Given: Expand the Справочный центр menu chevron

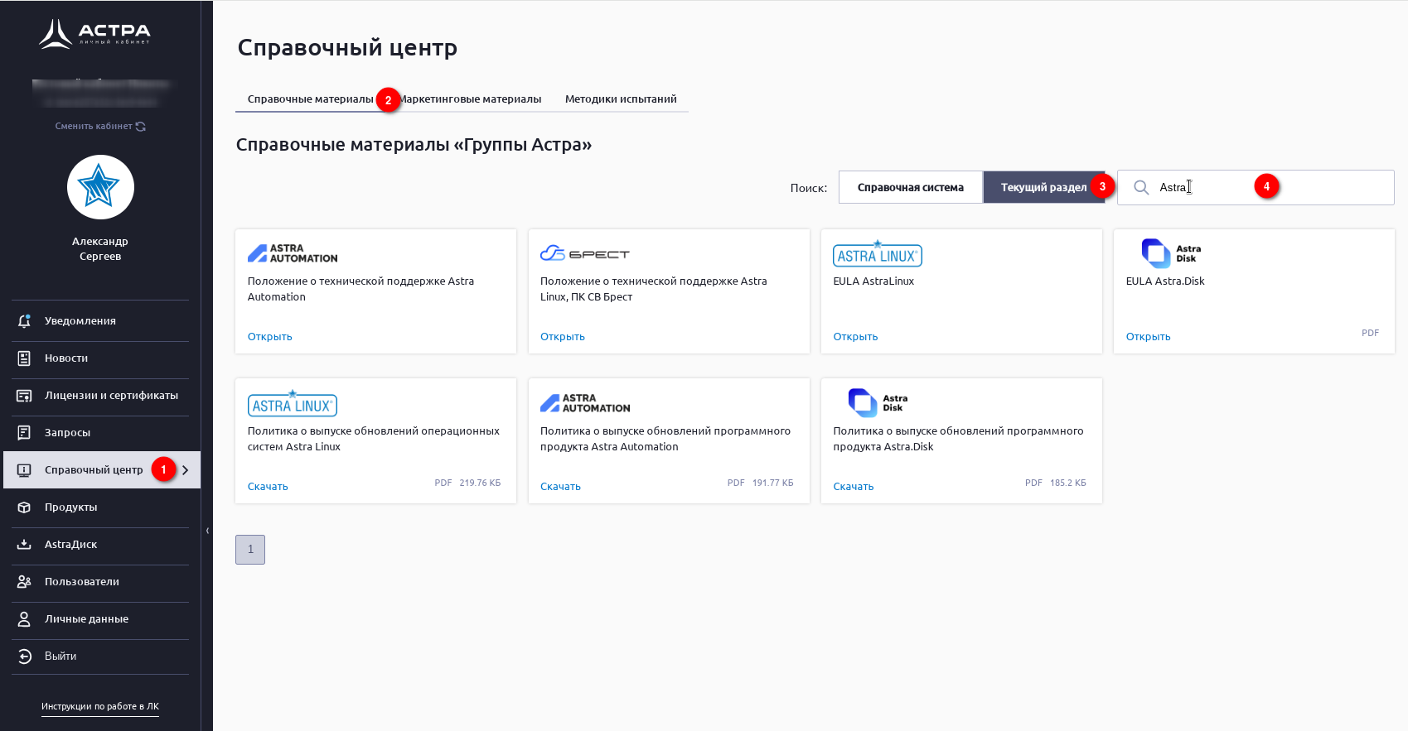Looking at the screenshot, I should pyautogui.click(x=186, y=470).
